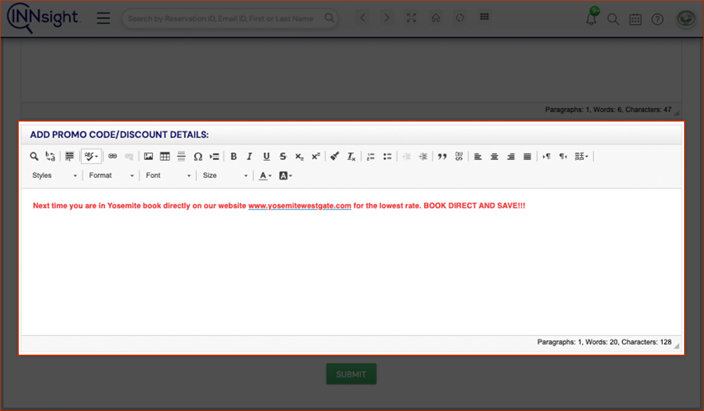Screen dimensions: 704x411
Task: Open the Styles dropdown
Action: point(55,176)
